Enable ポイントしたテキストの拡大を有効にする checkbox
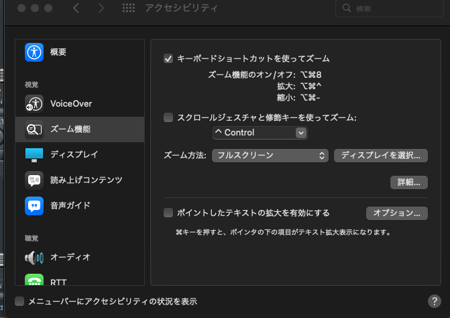The height and width of the screenshot is (318, 450). coord(168,213)
